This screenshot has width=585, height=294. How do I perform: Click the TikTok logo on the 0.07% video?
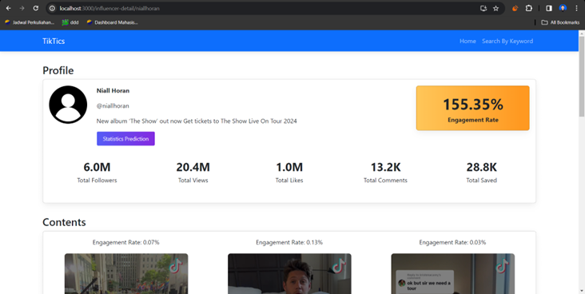pos(176,266)
